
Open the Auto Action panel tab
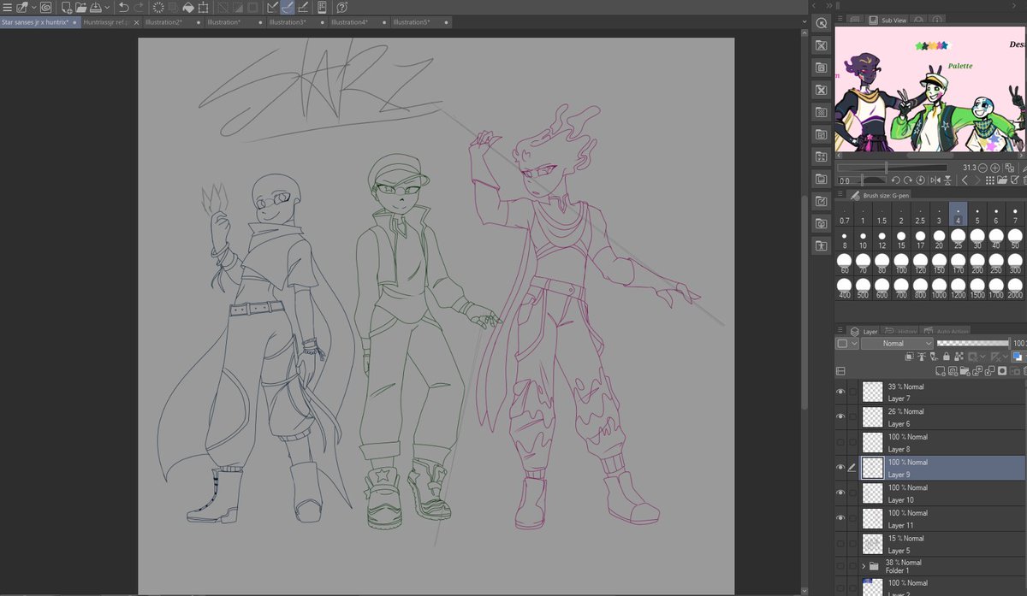tap(945, 331)
